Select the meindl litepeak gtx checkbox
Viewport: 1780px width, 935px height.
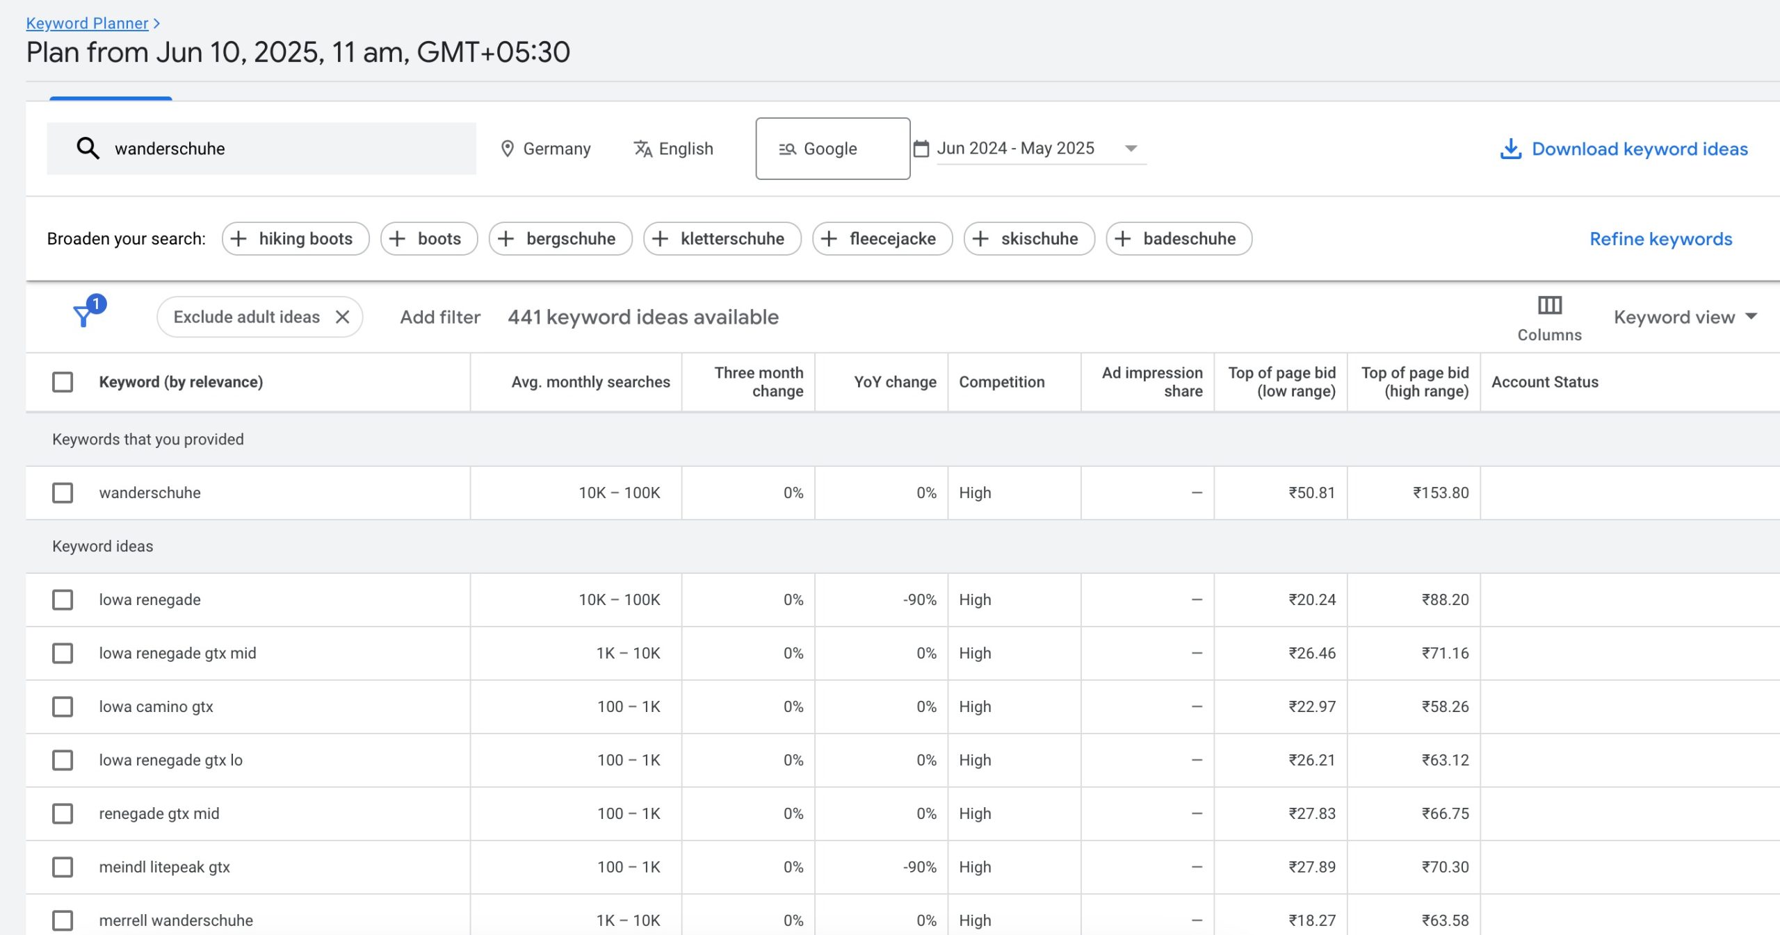click(63, 867)
